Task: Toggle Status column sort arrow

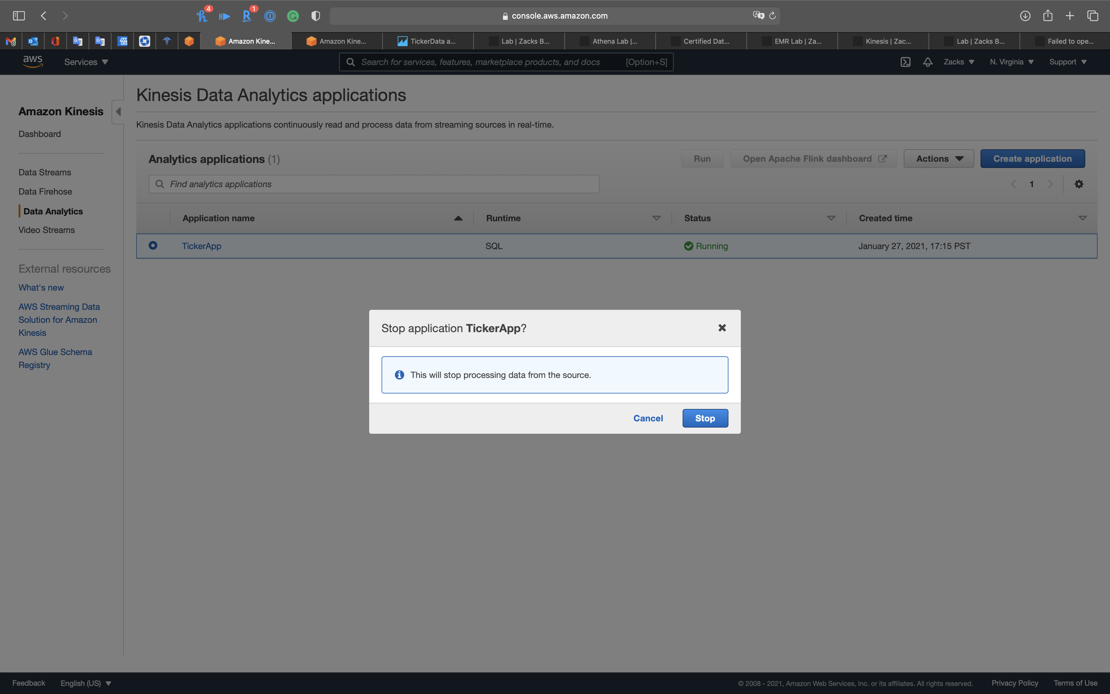Action: pos(831,218)
